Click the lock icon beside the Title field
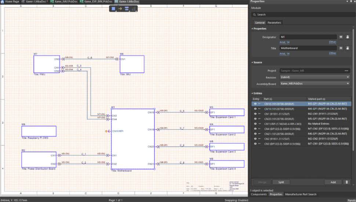356x202 pixels. click(347, 48)
